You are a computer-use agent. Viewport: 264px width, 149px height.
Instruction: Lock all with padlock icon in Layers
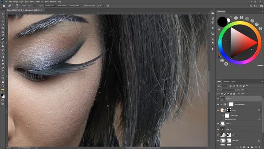(x=234, y=94)
